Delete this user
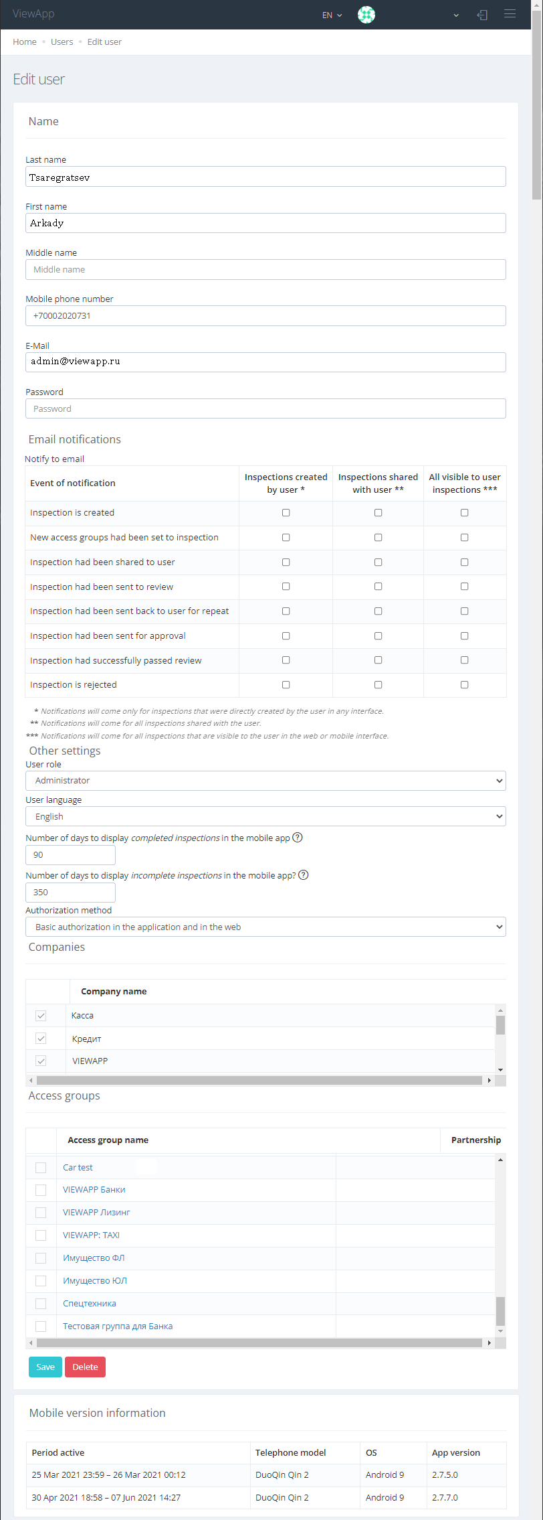The width and height of the screenshot is (543, 1520). [85, 1367]
